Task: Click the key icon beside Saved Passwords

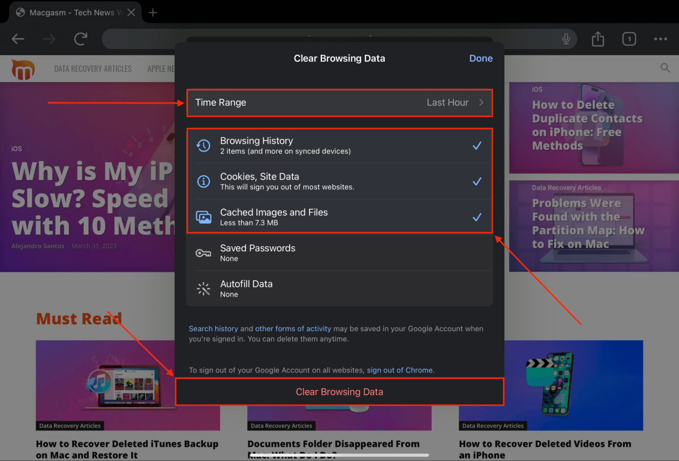Action: point(204,253)
